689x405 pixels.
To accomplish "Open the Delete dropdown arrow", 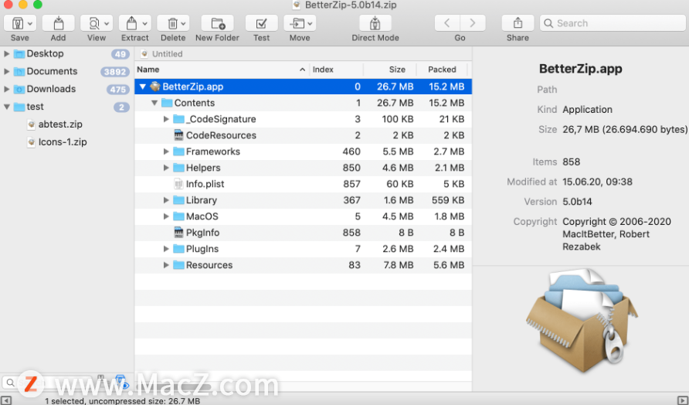I will tap(183, 24).
